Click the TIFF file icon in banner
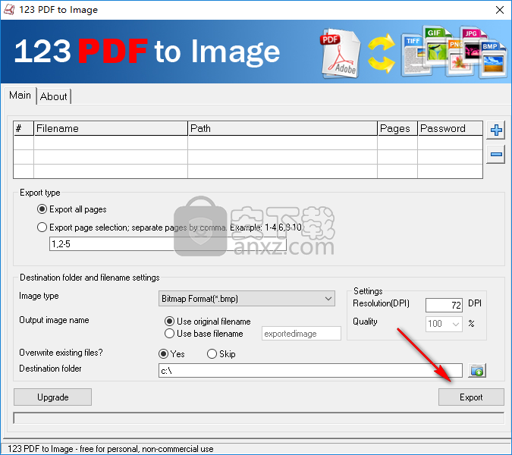Screen dimensions: 512x455 [x=415, y=55]
